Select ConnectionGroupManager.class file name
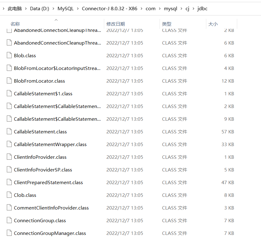 click(50, 233)
